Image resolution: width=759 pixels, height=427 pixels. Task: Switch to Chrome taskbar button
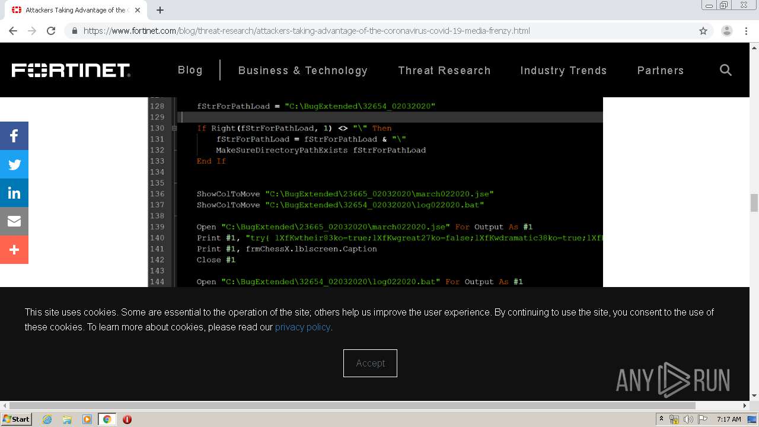click(107, 419)
